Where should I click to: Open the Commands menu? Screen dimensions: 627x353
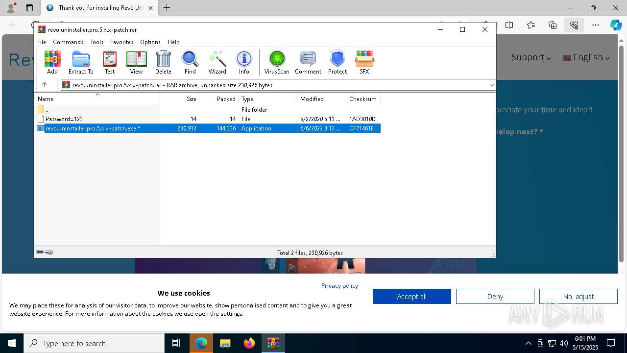tap(68, 42)
